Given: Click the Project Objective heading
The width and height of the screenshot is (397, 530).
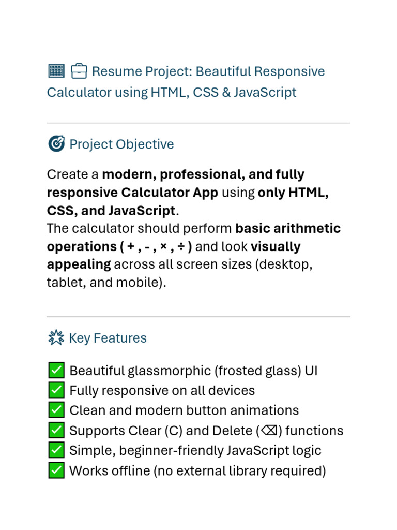Looking at the screenshot, I should point(121,144).
